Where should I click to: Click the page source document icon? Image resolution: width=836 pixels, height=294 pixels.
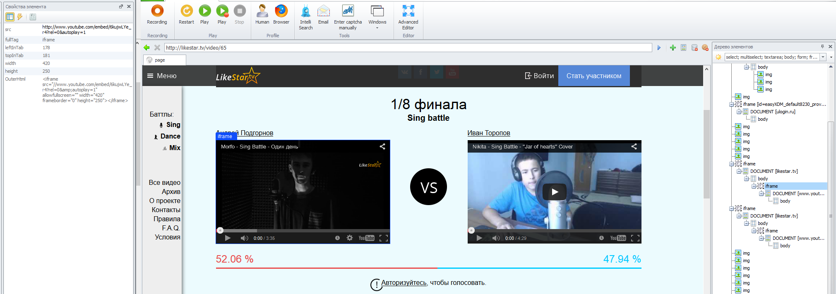683,48
